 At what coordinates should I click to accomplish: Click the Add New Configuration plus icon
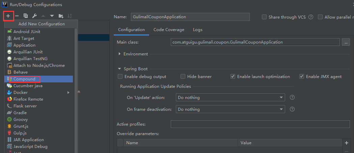tap(8, 16)
